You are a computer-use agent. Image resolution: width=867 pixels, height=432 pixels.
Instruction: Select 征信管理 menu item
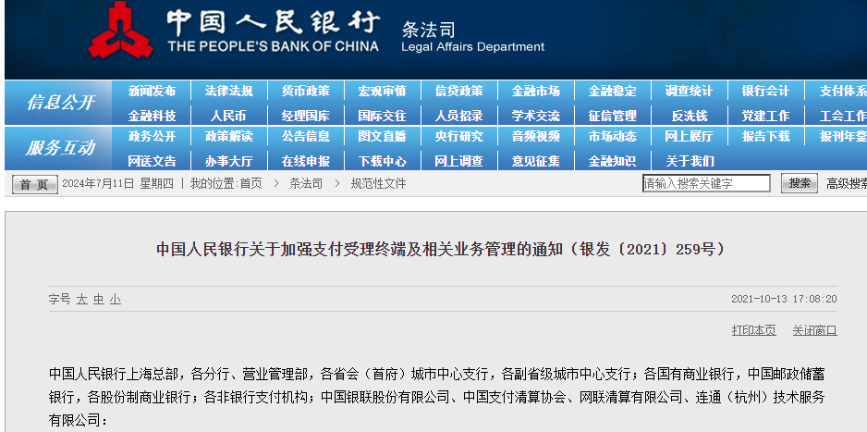point(612,116)
